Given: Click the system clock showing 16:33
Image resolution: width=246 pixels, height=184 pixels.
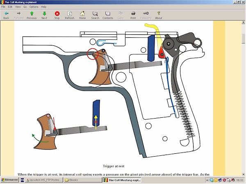Looking at the screenshot, I should 239,180.
